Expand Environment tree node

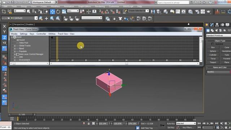point(15,60)
